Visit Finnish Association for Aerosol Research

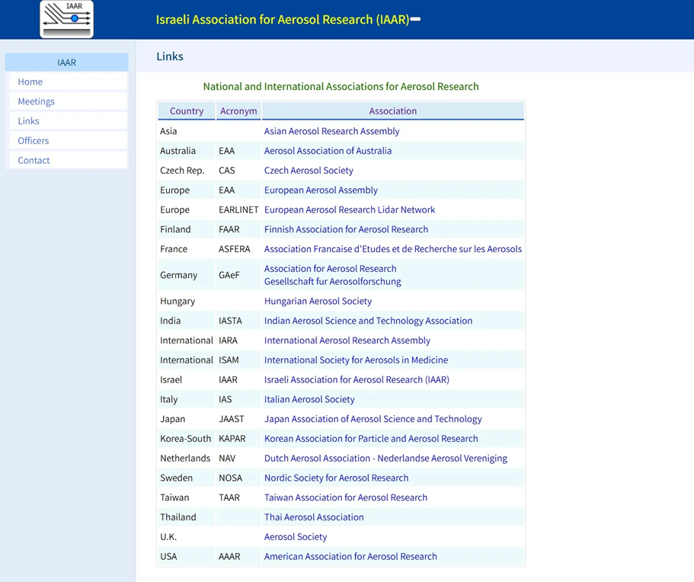(346, 229)
